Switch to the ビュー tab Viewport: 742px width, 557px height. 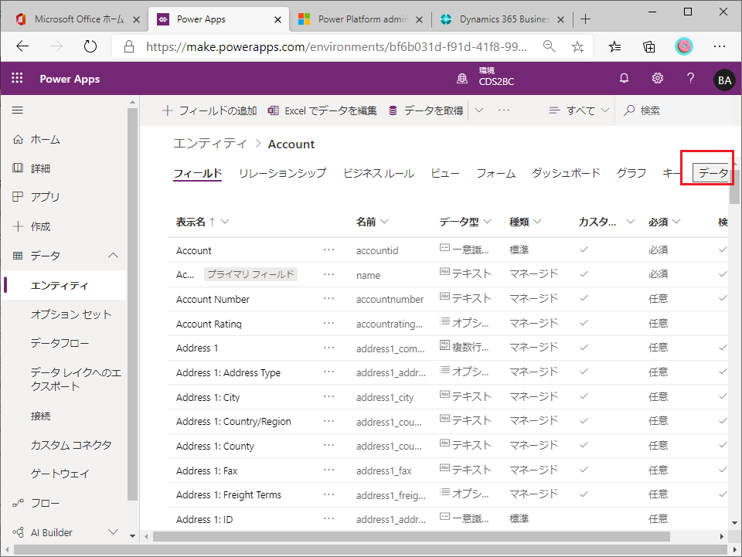coord(445,174)
